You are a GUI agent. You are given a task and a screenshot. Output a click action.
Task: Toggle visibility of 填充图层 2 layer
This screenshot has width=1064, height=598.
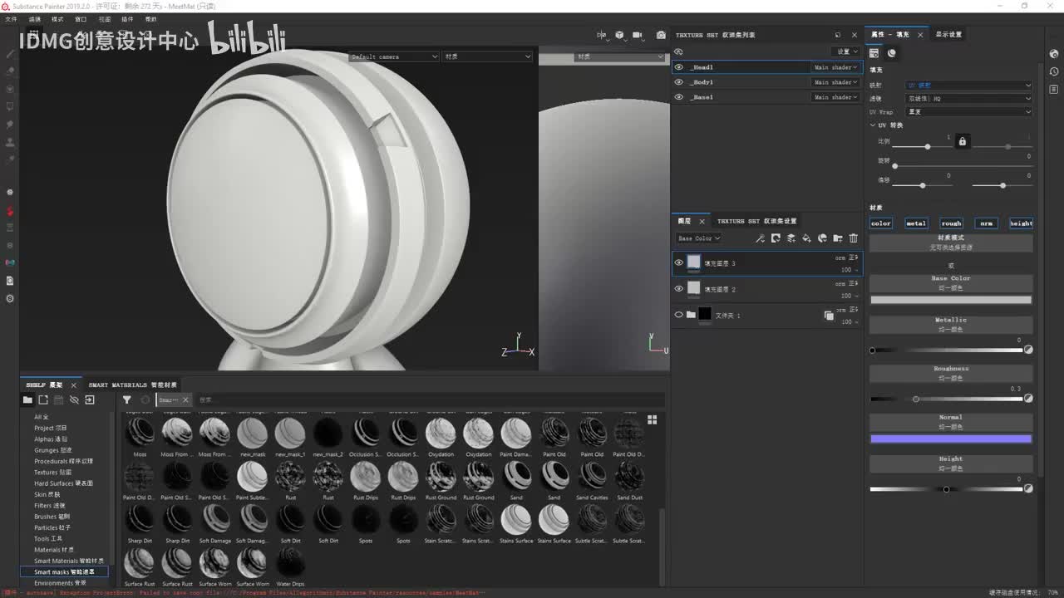[679, 289]
